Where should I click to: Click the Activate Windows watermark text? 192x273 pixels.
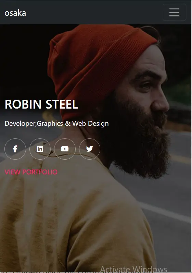(x=133, y=269)
